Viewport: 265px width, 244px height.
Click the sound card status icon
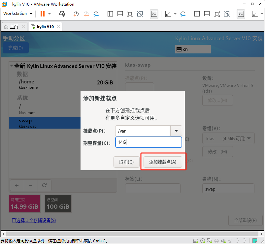223,241
